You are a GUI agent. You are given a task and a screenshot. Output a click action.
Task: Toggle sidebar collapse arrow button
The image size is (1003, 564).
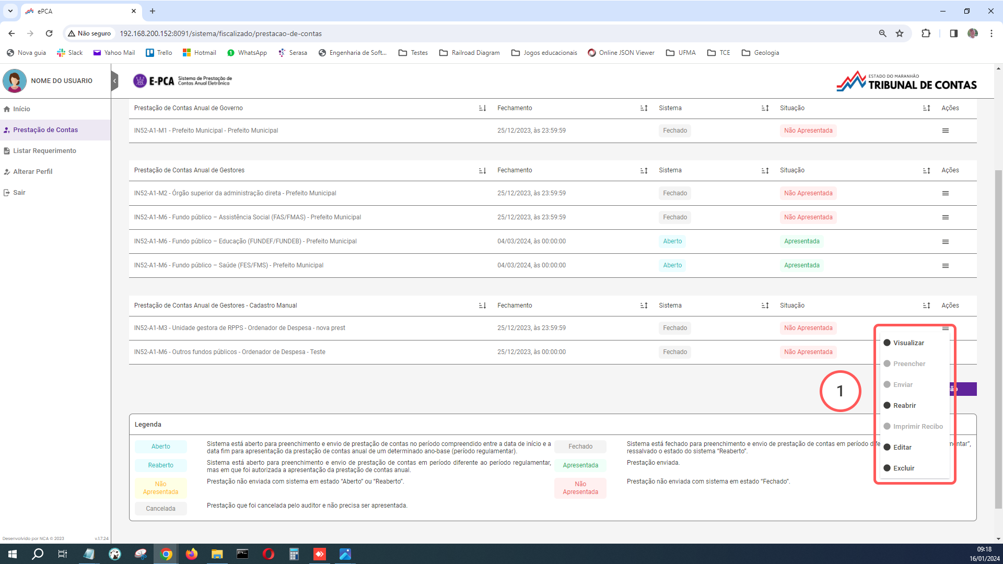point(115,80)
